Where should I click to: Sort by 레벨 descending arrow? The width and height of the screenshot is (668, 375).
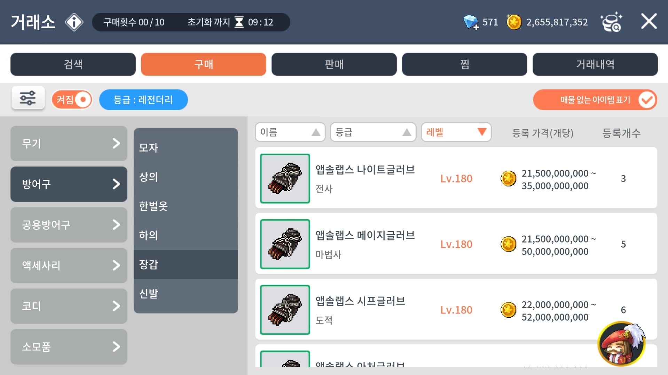(x=482, y=132)
